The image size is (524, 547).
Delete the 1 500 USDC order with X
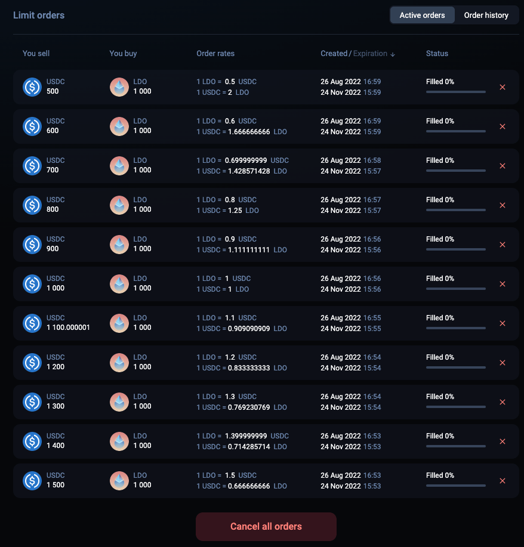502,481
